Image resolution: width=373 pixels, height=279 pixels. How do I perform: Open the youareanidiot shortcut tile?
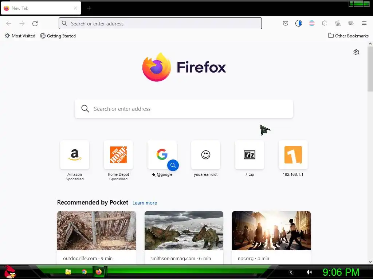206,155
